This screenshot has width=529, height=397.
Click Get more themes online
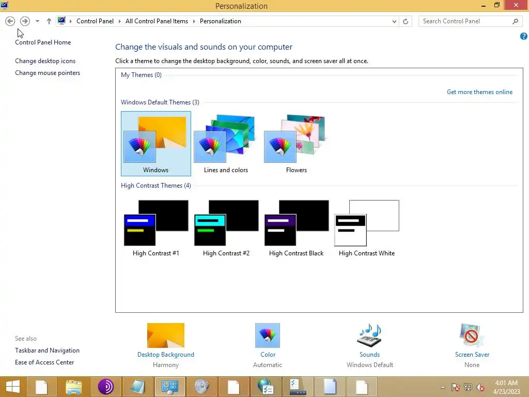tap(479, 92)
